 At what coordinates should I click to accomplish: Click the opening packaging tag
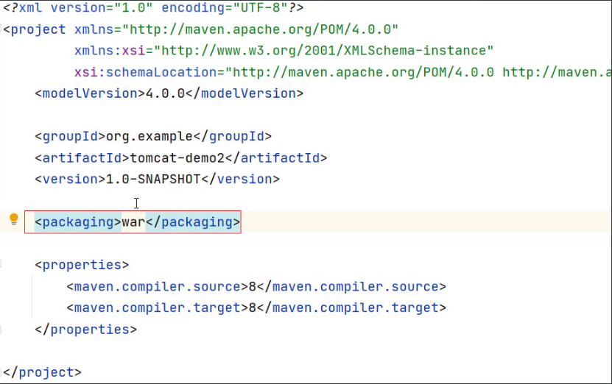click(x=78, y=222)
